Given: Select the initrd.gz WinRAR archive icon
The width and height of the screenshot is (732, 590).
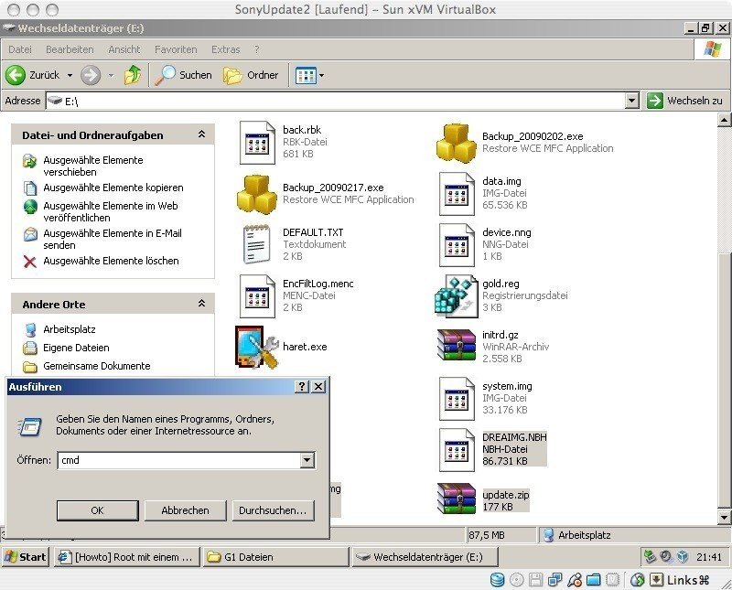Looking at the screenshot, I should [x=456, y=346].
